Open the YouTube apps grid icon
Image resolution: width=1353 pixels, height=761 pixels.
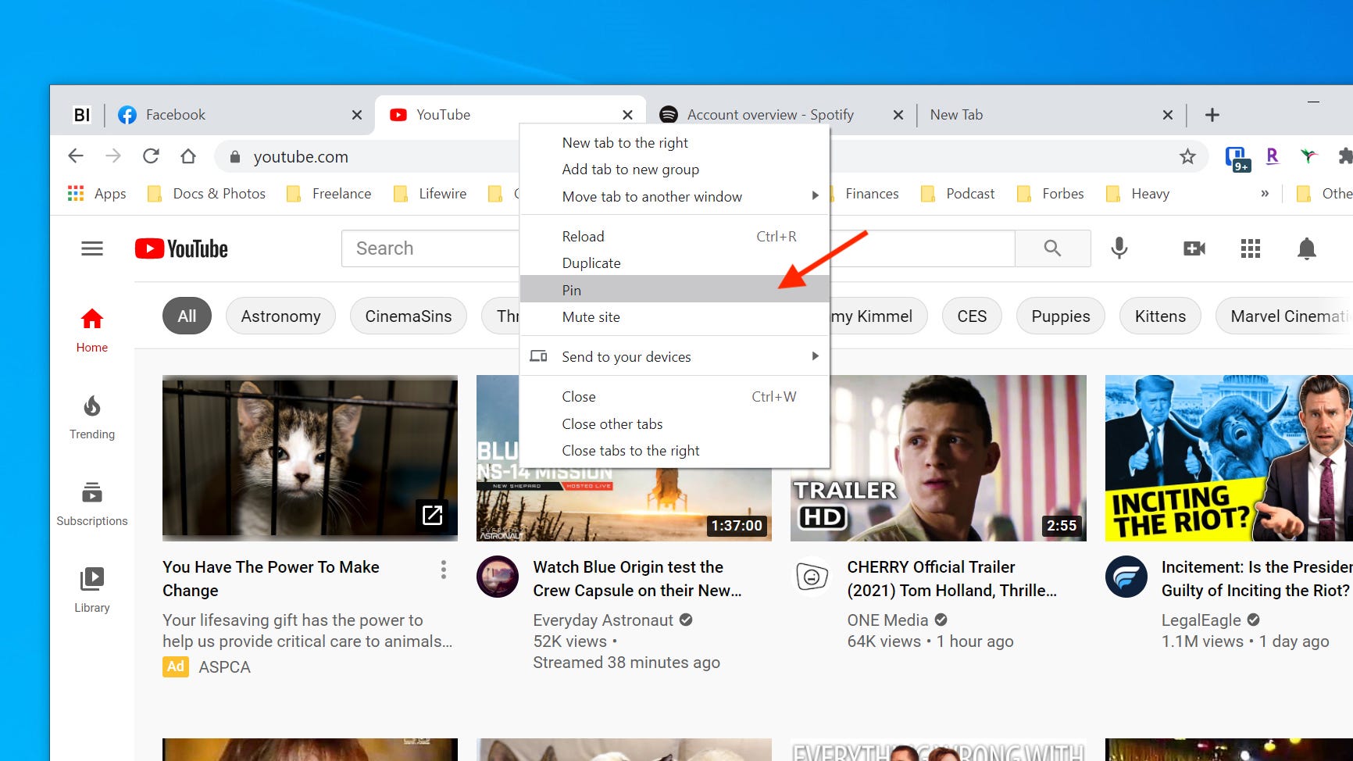point(1251,248)
